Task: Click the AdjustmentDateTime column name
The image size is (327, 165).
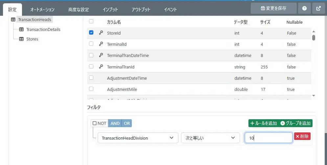Action: [x=127, y=78]
